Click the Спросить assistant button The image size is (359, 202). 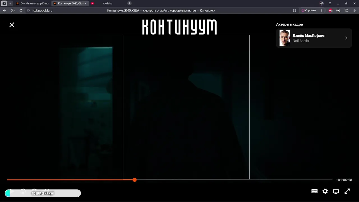point(309,10)
